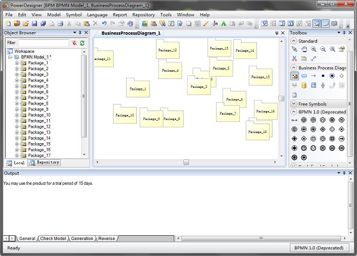The image size is (357, 256).
Task: Click the diagram's horizontal scrollbar thumb
Action: pyautogui.click(x=186, y=162)
